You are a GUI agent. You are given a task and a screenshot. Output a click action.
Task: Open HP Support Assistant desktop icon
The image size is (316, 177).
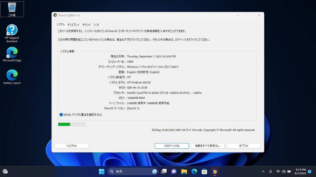(12, 34)
